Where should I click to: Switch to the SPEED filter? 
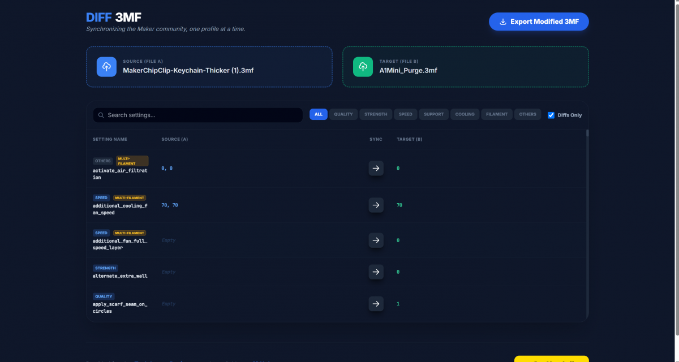point(406,114)
